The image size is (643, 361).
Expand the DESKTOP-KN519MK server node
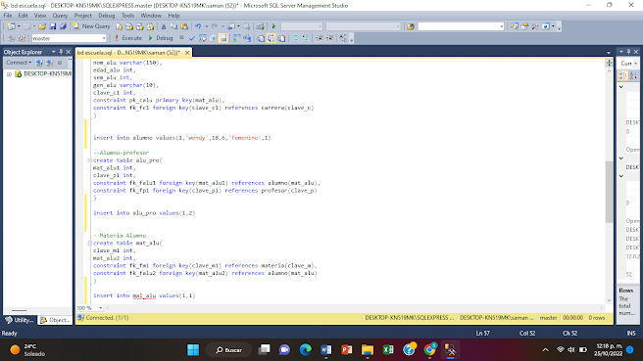coord(9,74)
